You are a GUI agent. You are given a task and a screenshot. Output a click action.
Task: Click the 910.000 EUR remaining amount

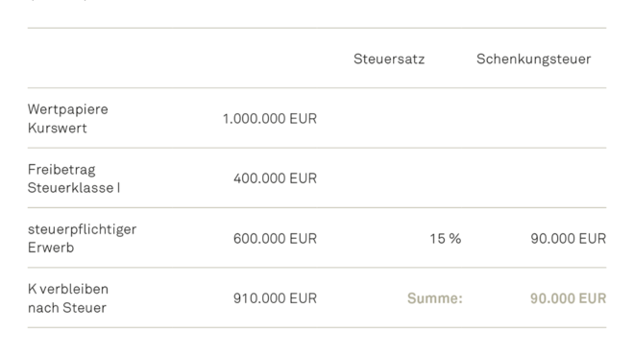point(275,298)
